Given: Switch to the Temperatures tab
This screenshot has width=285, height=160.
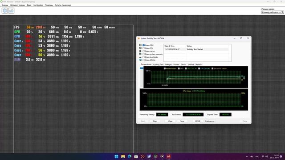Looking at the screenshot, I should (146, 64).
